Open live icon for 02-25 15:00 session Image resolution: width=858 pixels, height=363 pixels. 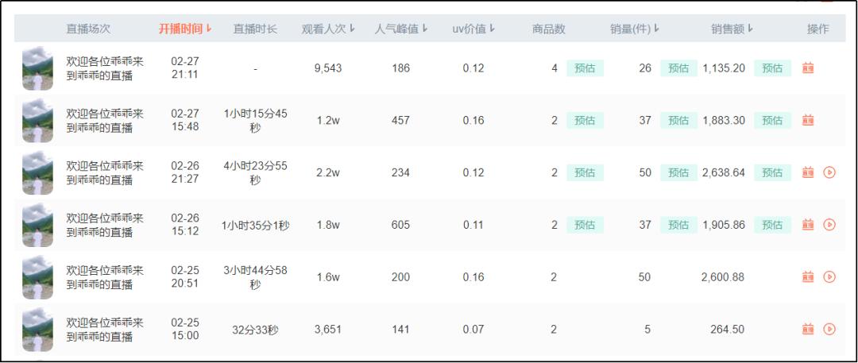[x=808, y=329]
